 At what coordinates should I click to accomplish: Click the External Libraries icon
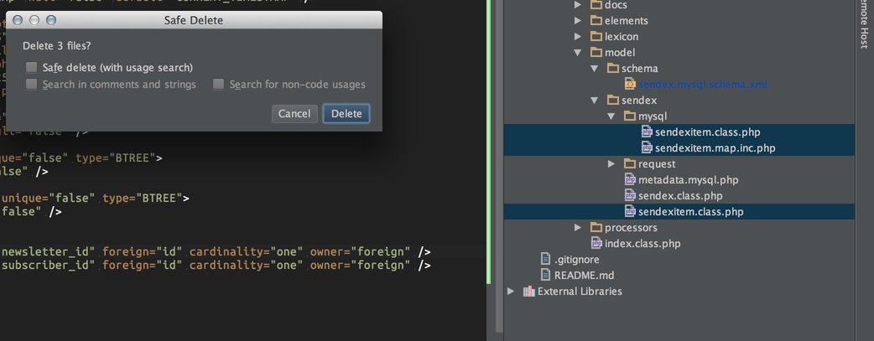[x=528, y=292]
